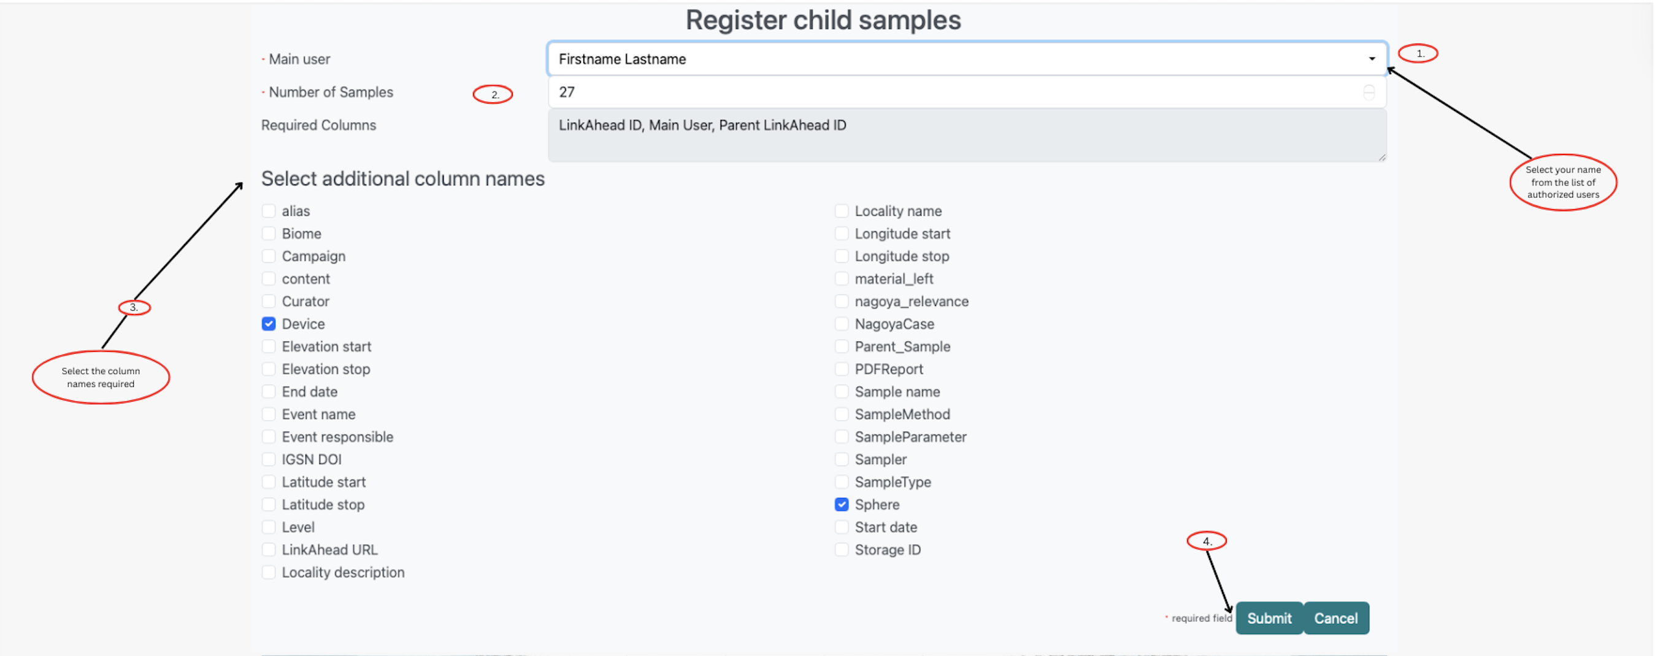Select the Longitude stop checkbox
The image size is (1655, 656).
842,256
